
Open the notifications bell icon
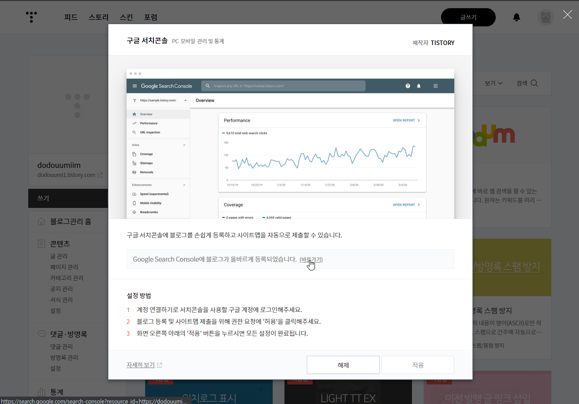coord(516,17)
